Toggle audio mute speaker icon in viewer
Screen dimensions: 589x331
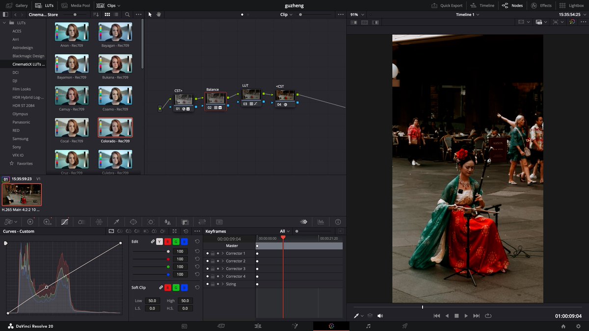click(380, 316)
